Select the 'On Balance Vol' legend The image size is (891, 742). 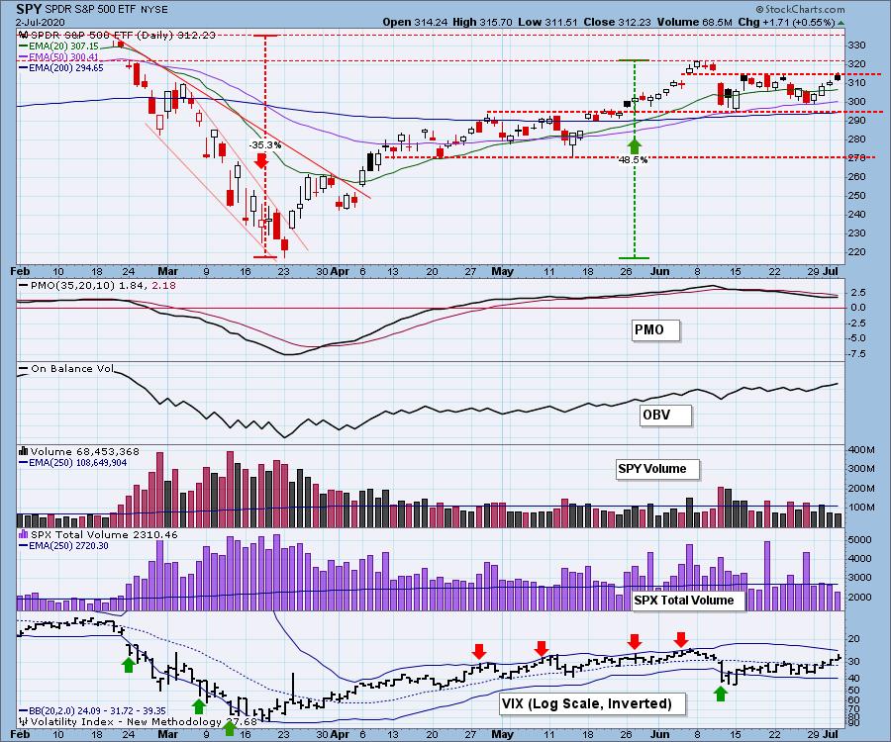tap(72, 368)
